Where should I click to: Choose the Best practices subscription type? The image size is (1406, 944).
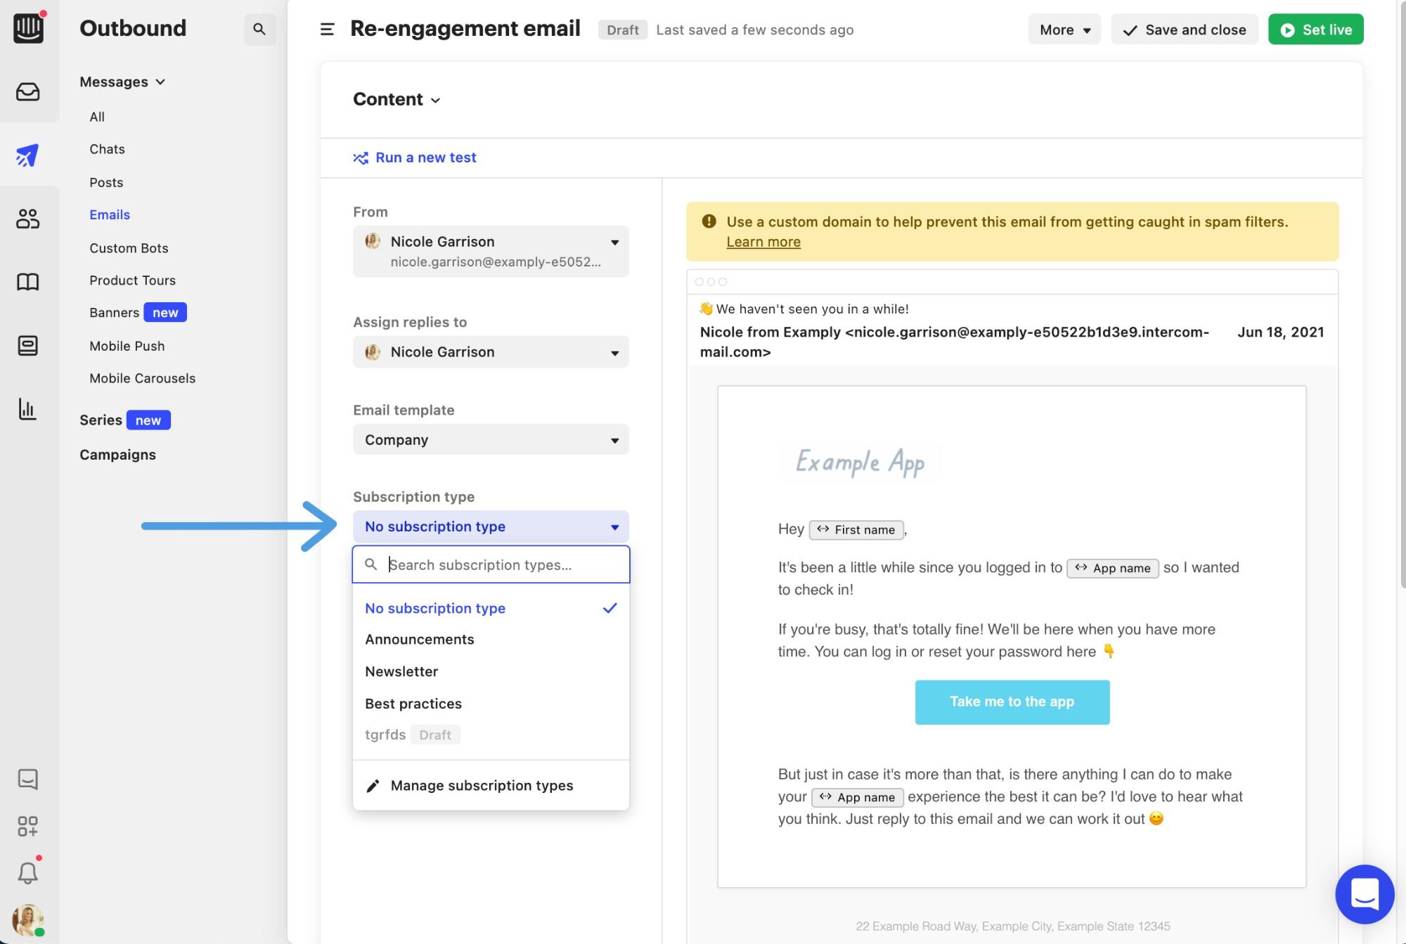[x=491, y=704]
